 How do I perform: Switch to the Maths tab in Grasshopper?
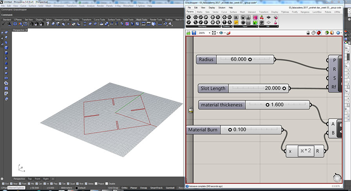click(199, 12)
